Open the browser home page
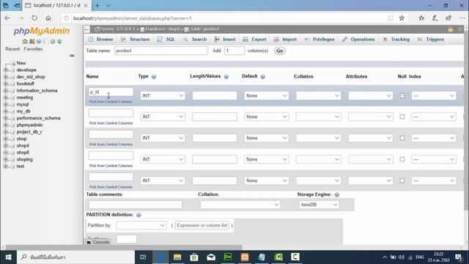This screenshot has width=469, height=264. (48, 18)
